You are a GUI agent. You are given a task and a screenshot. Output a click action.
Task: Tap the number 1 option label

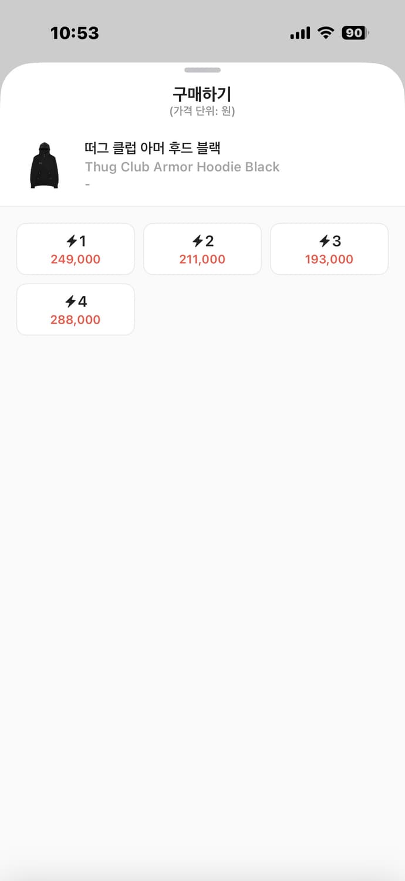click(x=82, y=241)
